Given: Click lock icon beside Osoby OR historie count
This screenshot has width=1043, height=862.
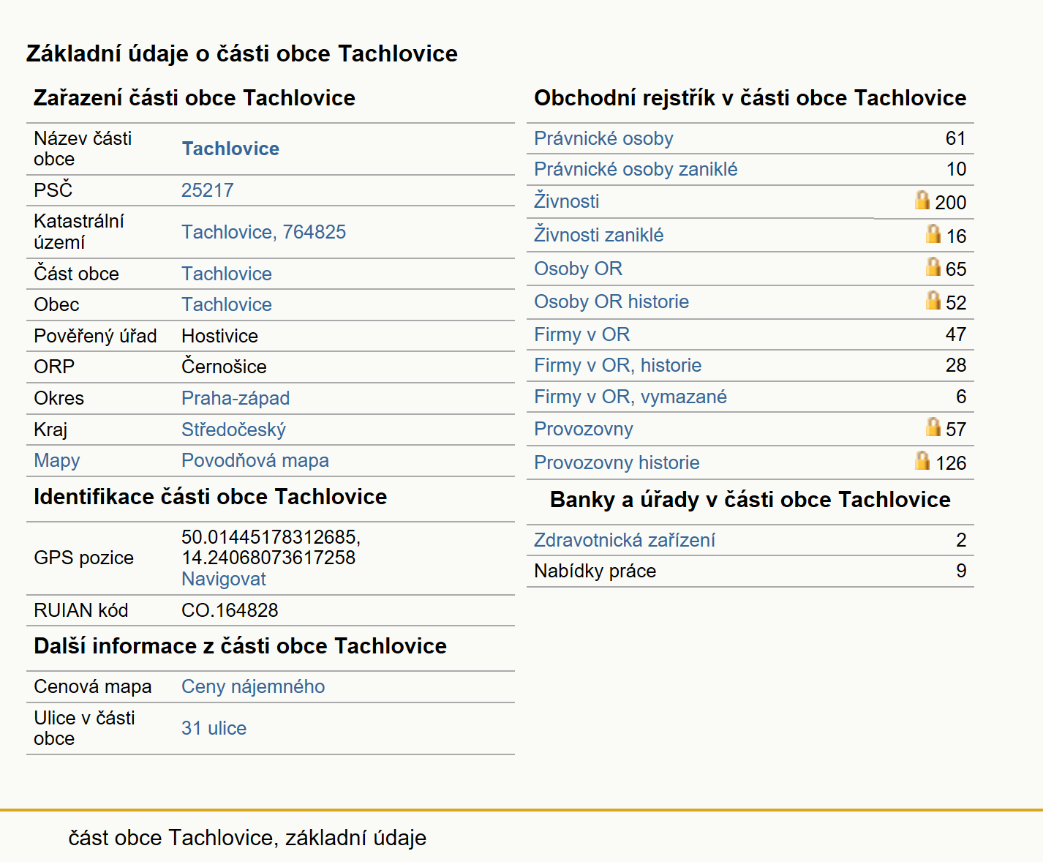Looking at the screenshot, I should tap(933, 300).
